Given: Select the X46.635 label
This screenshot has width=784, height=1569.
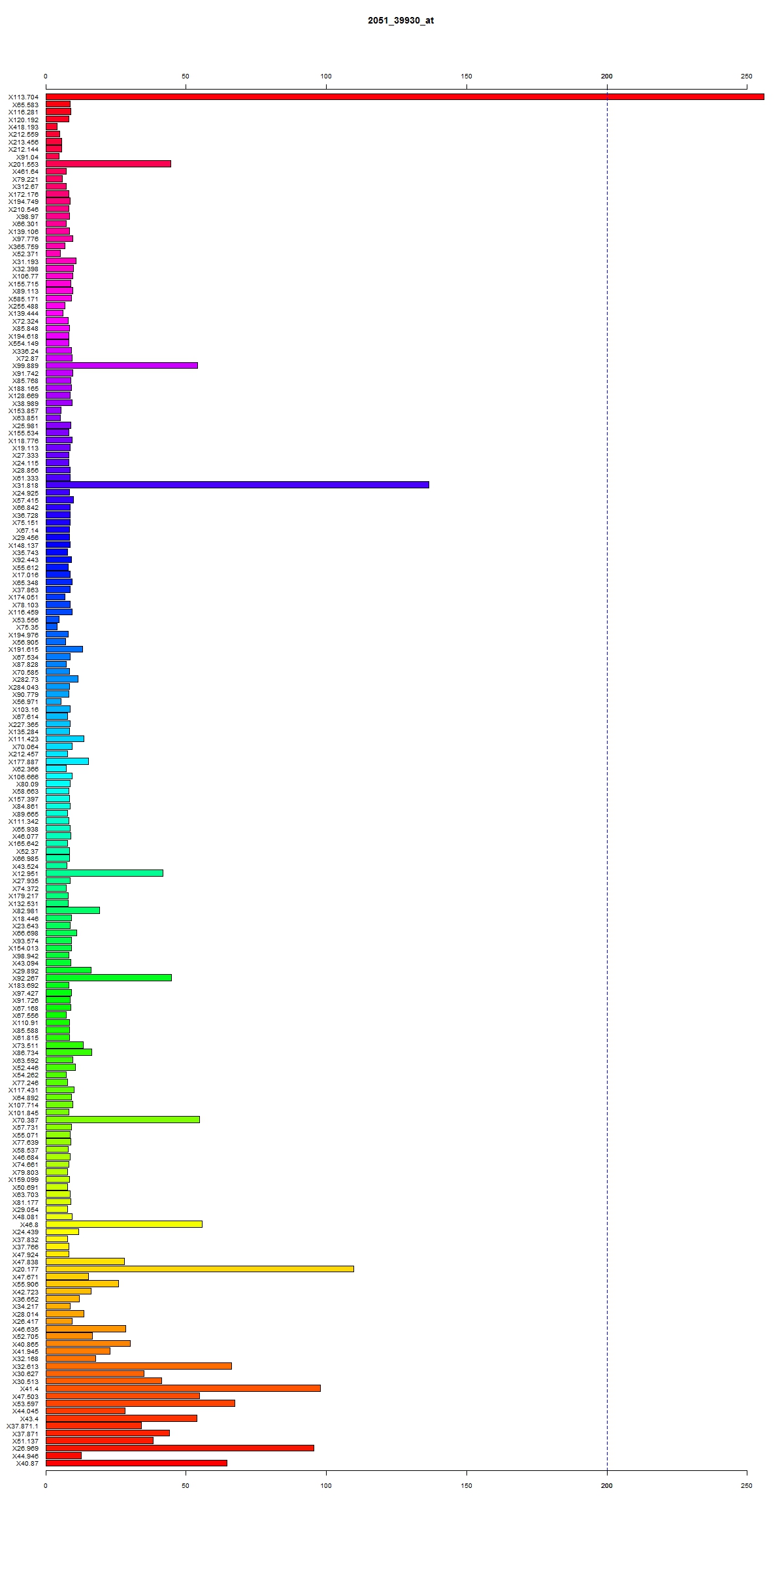Looking at the screenshot, I should pyautogui.click(x=25, y=1329).
